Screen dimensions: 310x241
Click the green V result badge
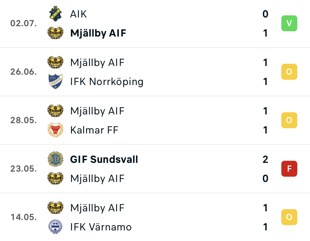[289, 23]
